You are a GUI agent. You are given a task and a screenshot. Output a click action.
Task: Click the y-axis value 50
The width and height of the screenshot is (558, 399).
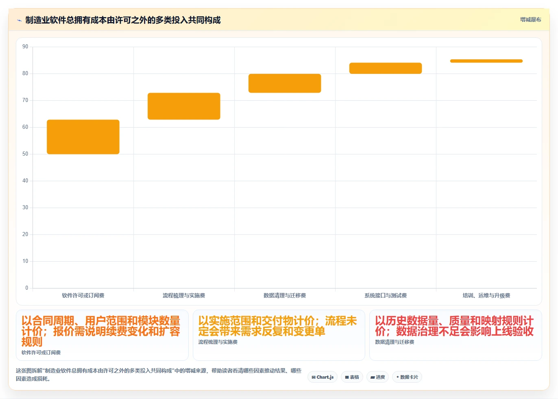(x=25, y=154)
